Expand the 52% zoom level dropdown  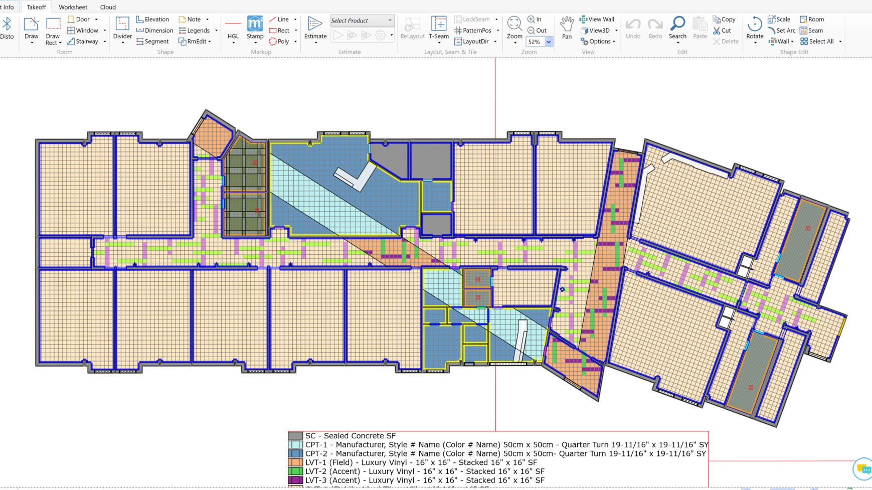coord(549,42)
